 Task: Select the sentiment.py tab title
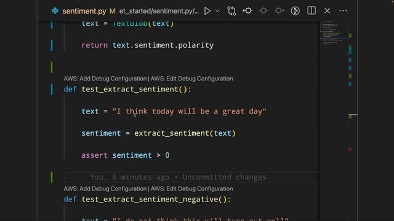click(84, 11)
